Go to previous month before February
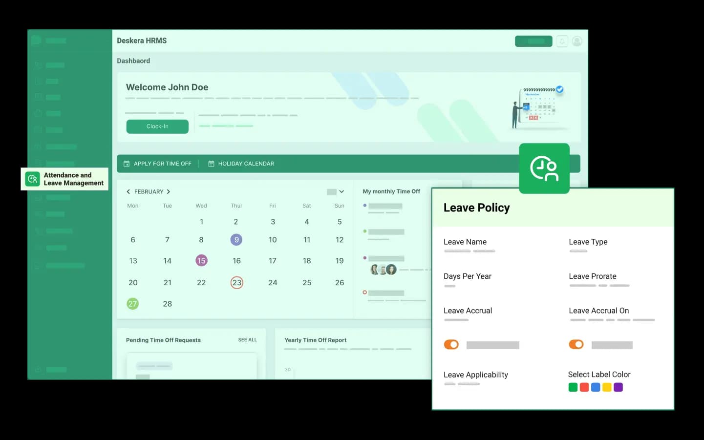This screenshot has width=704, height=440. [128, 192]
